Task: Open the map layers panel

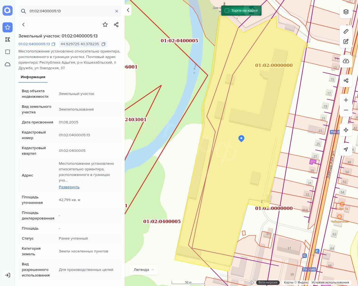Action: (x=346, y=12)
